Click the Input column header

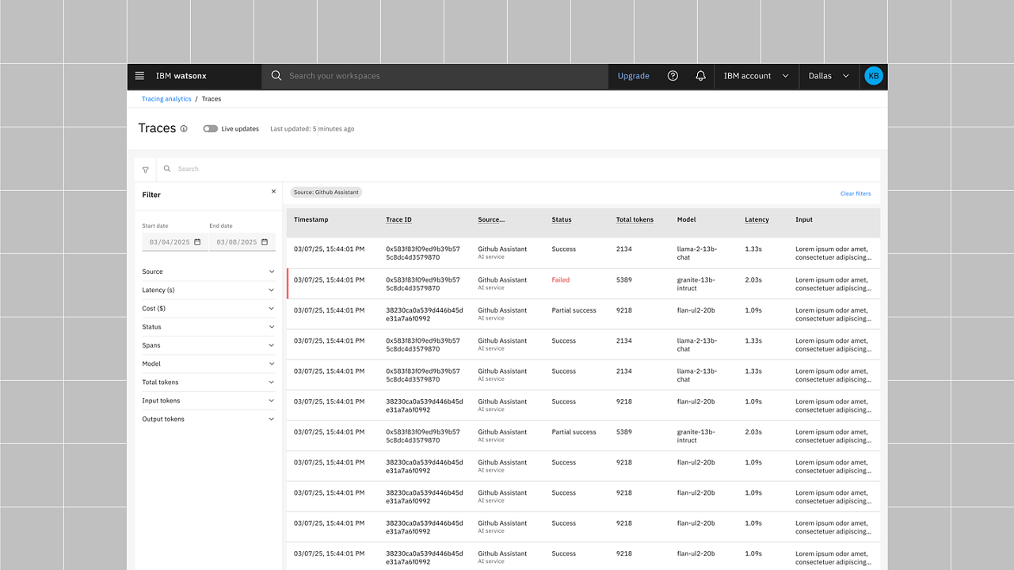click(x=804, y=220)
